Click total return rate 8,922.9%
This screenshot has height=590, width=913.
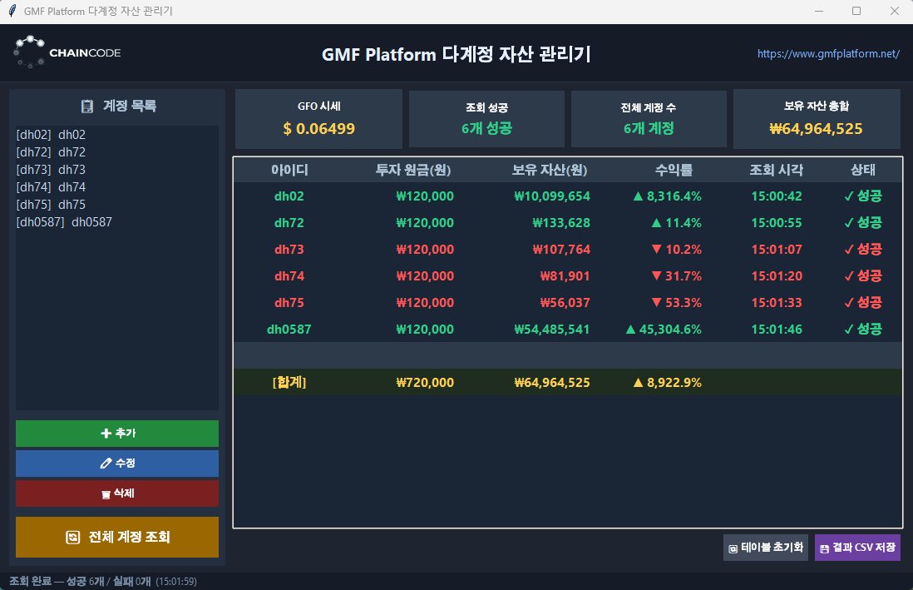pyautogui.click(x=667, y=383)
